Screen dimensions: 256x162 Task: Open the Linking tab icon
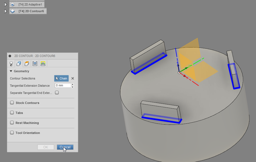pos(43,64)
